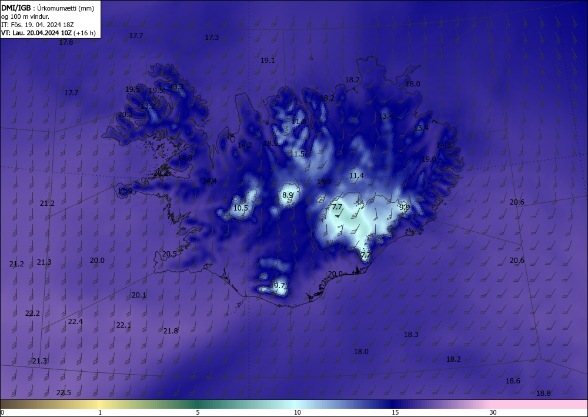Click the 13.3 value in the Westfjords

[176, 86]
